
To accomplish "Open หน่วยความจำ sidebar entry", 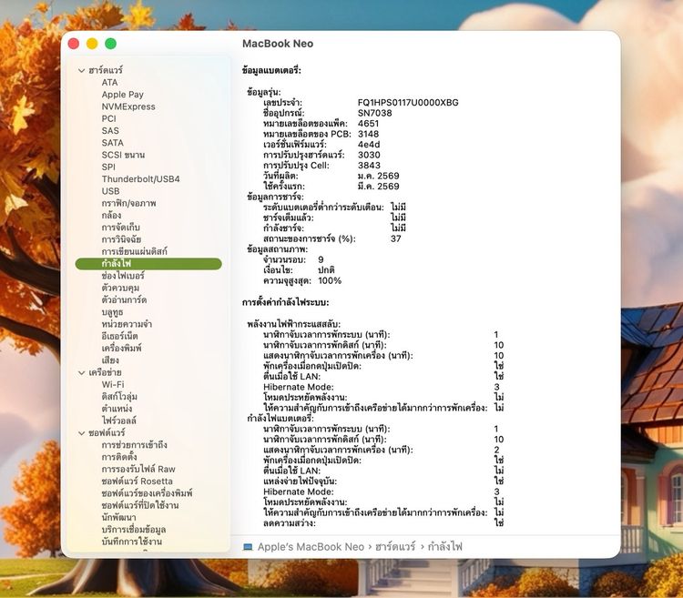I will pyautogui.click(x=127, y=324).
